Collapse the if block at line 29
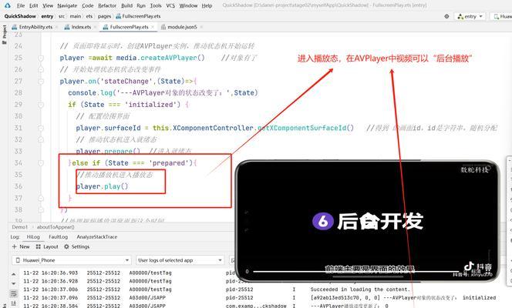 [41, 105]
